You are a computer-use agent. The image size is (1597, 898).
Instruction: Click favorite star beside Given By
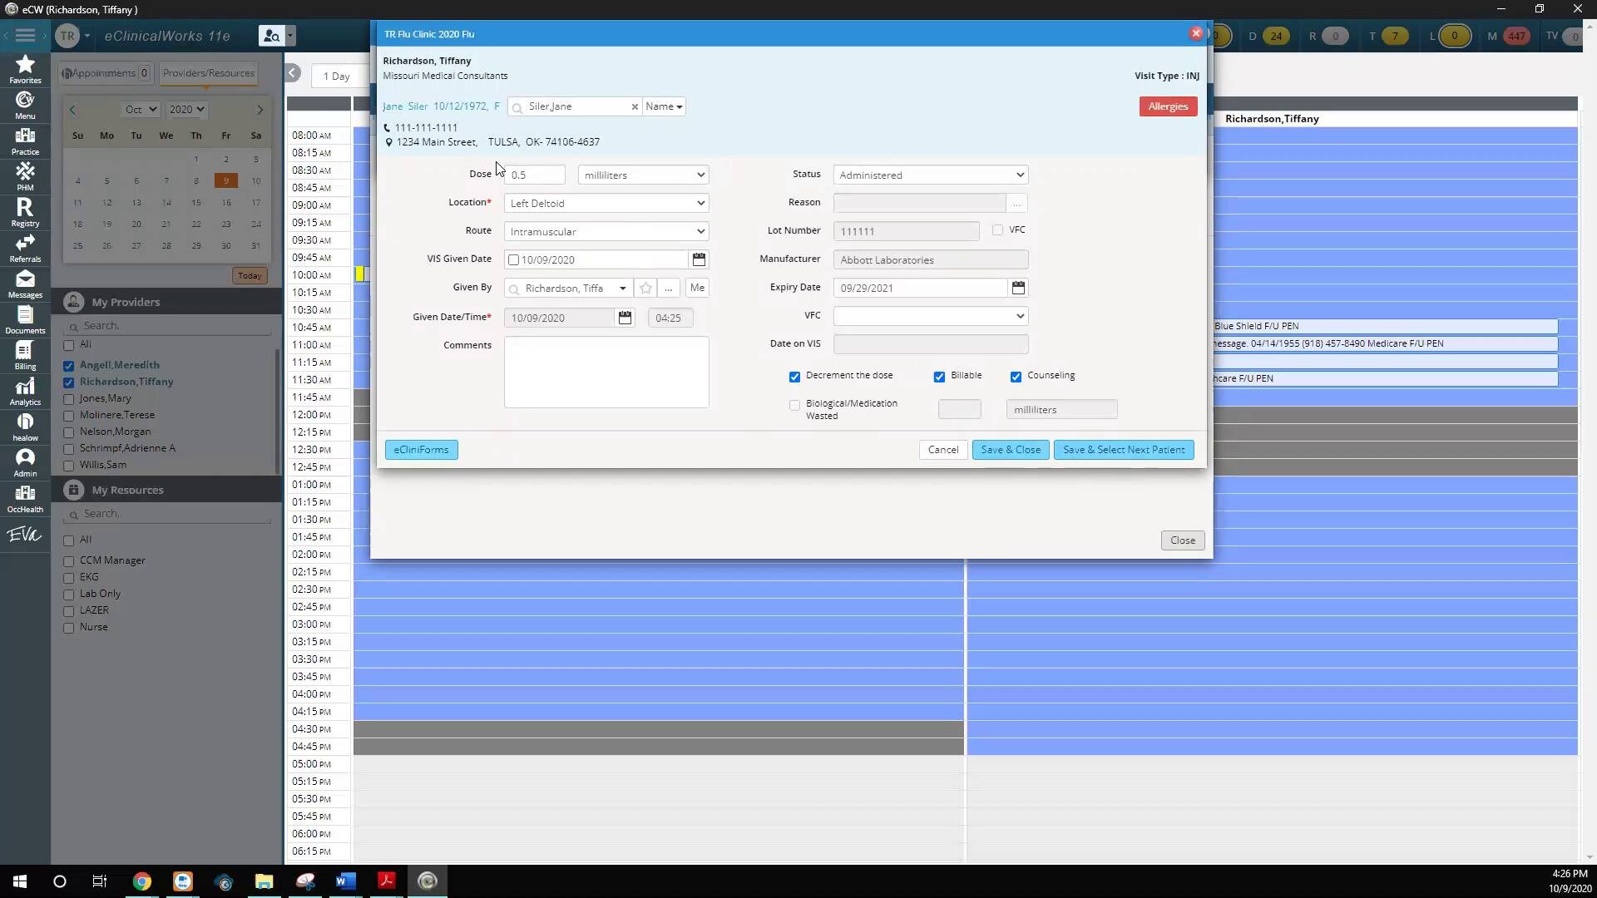click(x=645, y=288)
